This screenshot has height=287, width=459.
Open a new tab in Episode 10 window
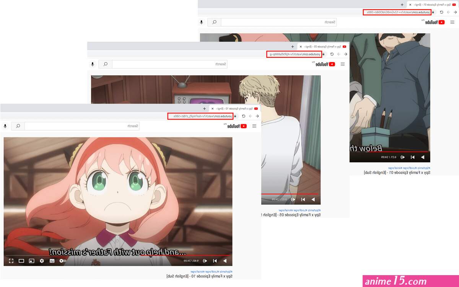pyautogui.click(x=205, y=109)
